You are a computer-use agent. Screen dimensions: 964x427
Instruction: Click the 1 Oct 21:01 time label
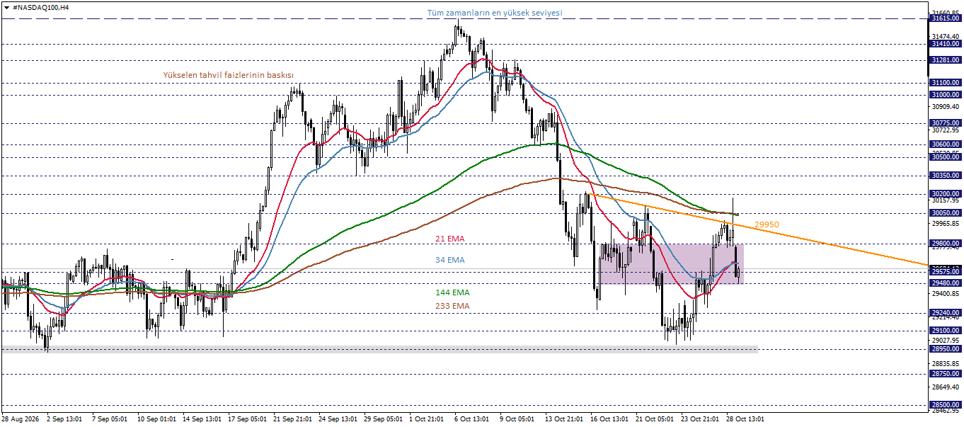pyautogui.click(x=426, y=419)
